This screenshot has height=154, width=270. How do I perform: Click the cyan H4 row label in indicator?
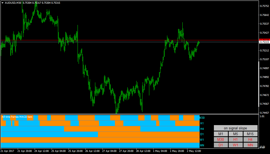coord(202,129)
